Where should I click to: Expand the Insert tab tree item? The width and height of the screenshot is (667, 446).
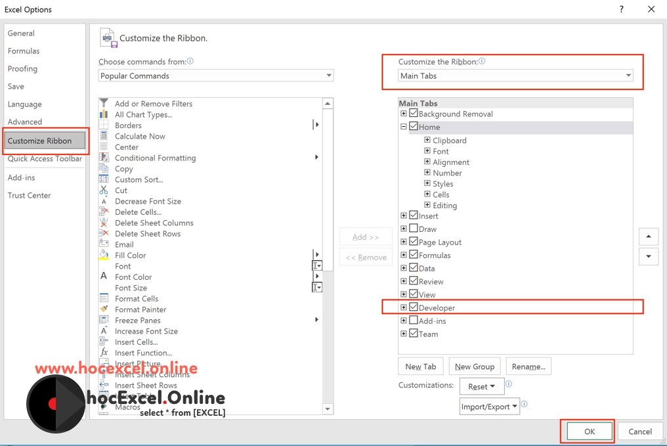tap(403, 215)
